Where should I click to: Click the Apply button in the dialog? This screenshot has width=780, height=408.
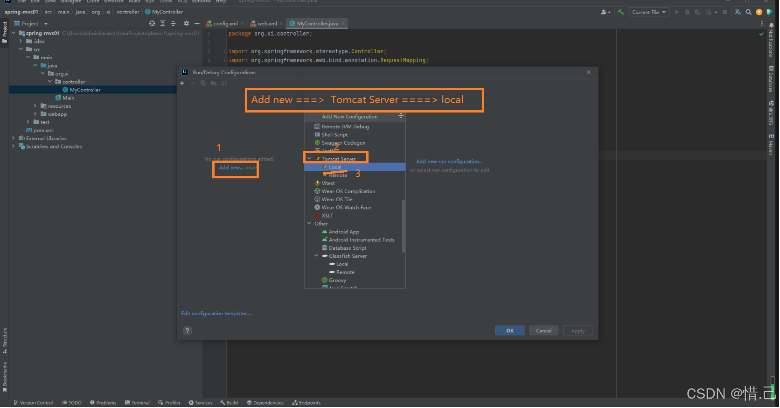pos(578,331)
